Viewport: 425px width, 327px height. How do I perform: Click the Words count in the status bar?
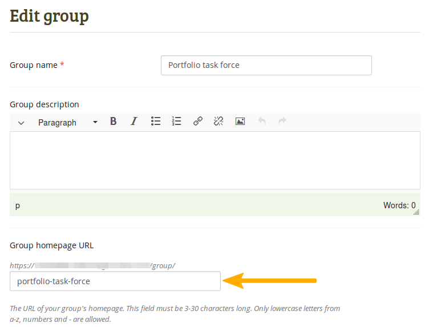coord(399,205)
